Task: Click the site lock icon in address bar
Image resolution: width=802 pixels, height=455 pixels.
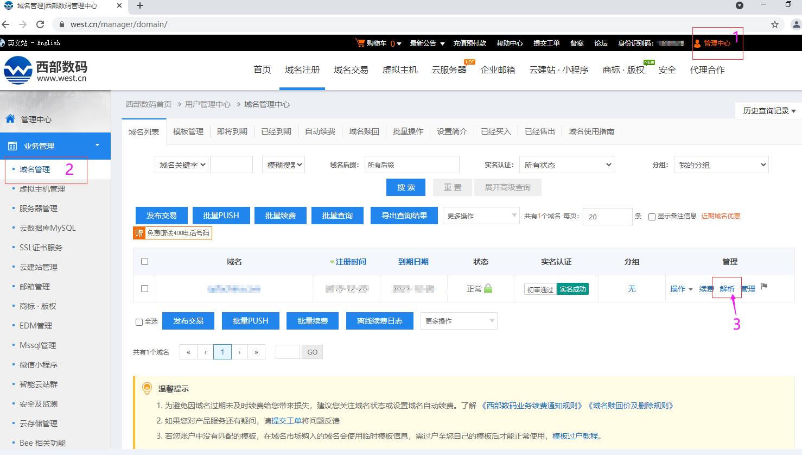Action: coord(61,24)
